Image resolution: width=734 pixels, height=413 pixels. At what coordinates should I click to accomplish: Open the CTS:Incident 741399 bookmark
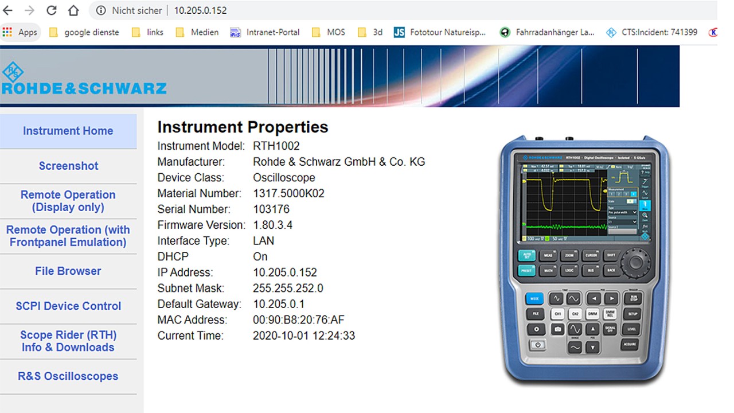(652, 32)
